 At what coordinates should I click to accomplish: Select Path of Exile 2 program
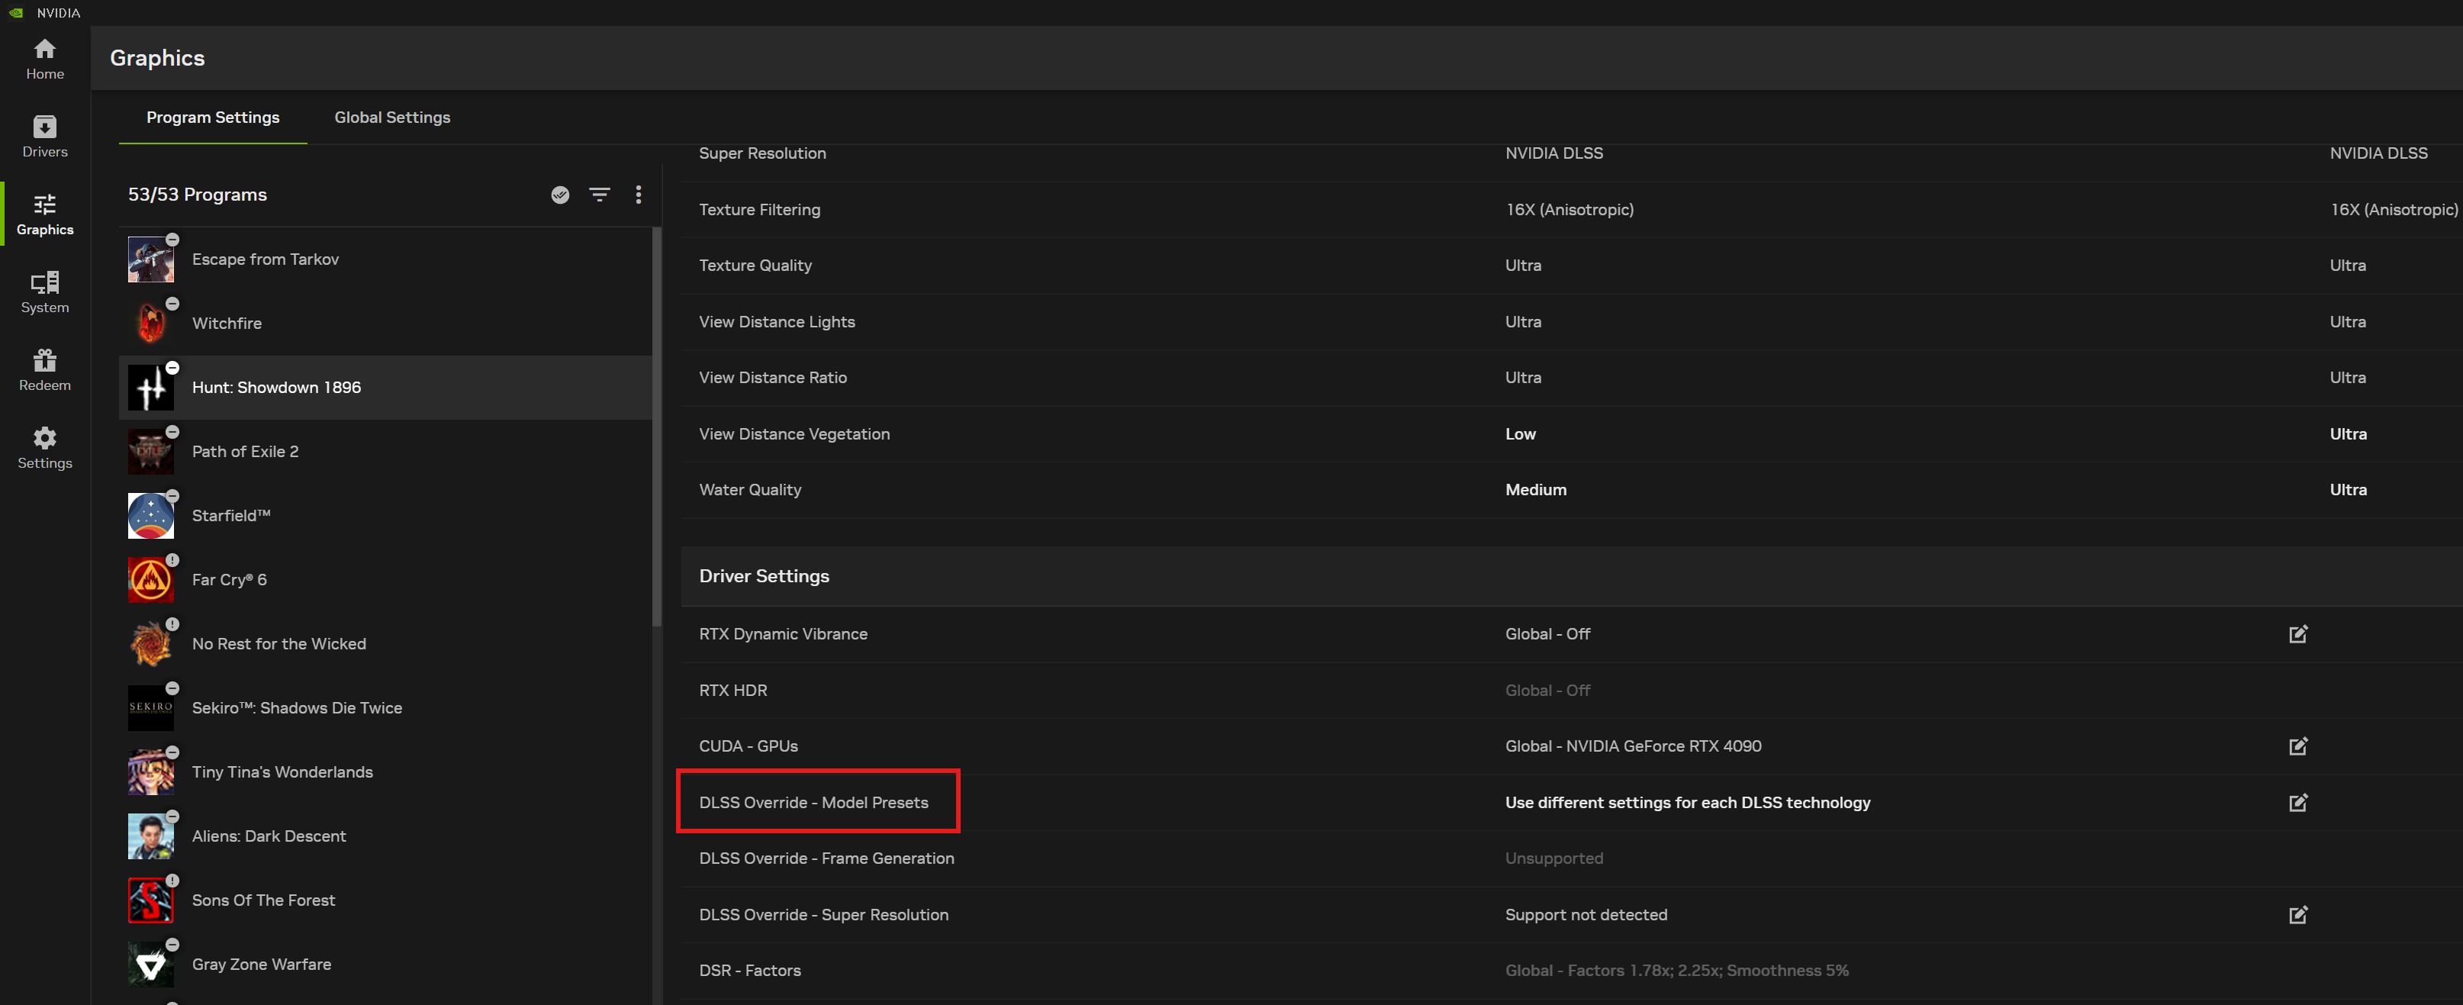[245, 451]
